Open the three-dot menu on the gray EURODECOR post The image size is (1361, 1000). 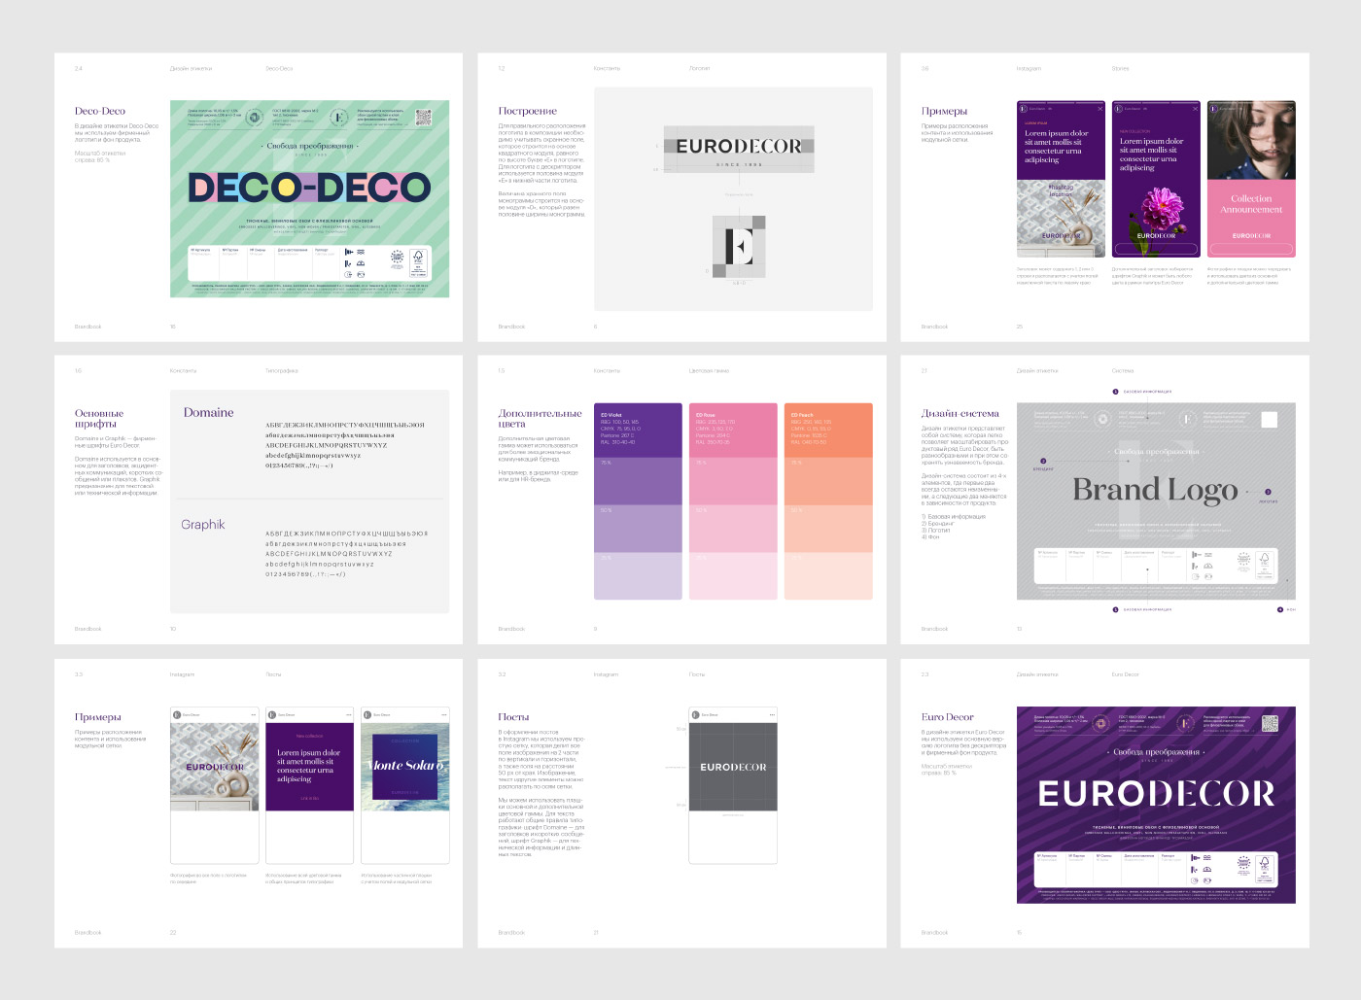click(x=772, y=714)
